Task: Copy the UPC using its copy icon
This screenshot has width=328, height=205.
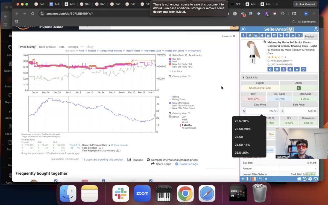Action: tap(269, 65)
